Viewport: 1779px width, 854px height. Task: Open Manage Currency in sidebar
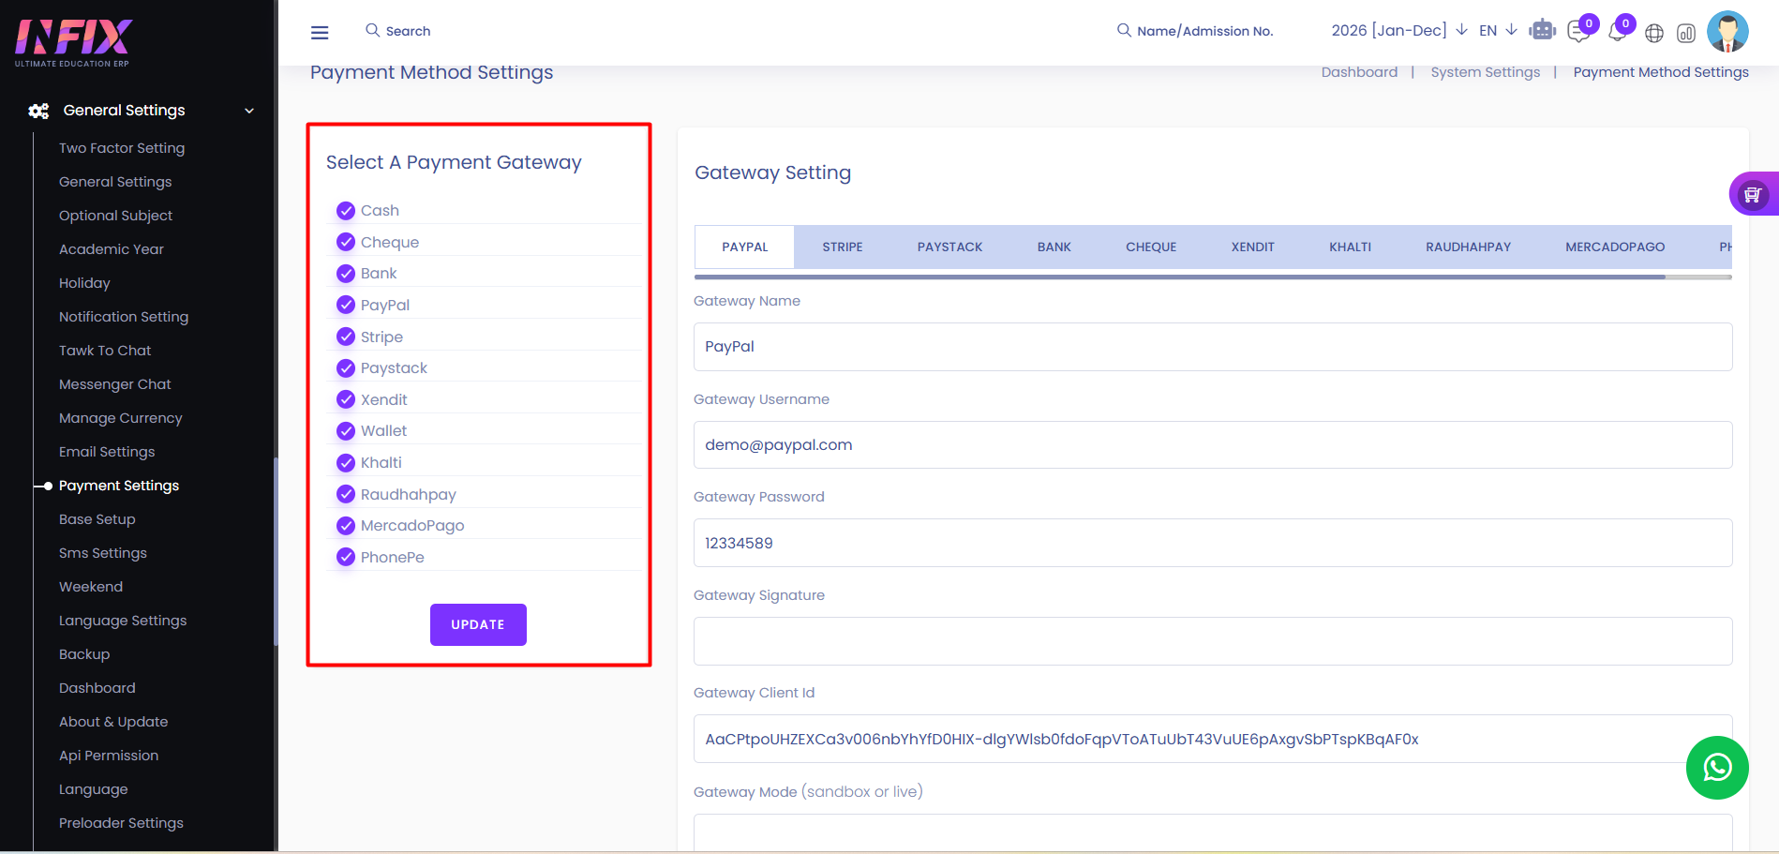tap(121, 418)
